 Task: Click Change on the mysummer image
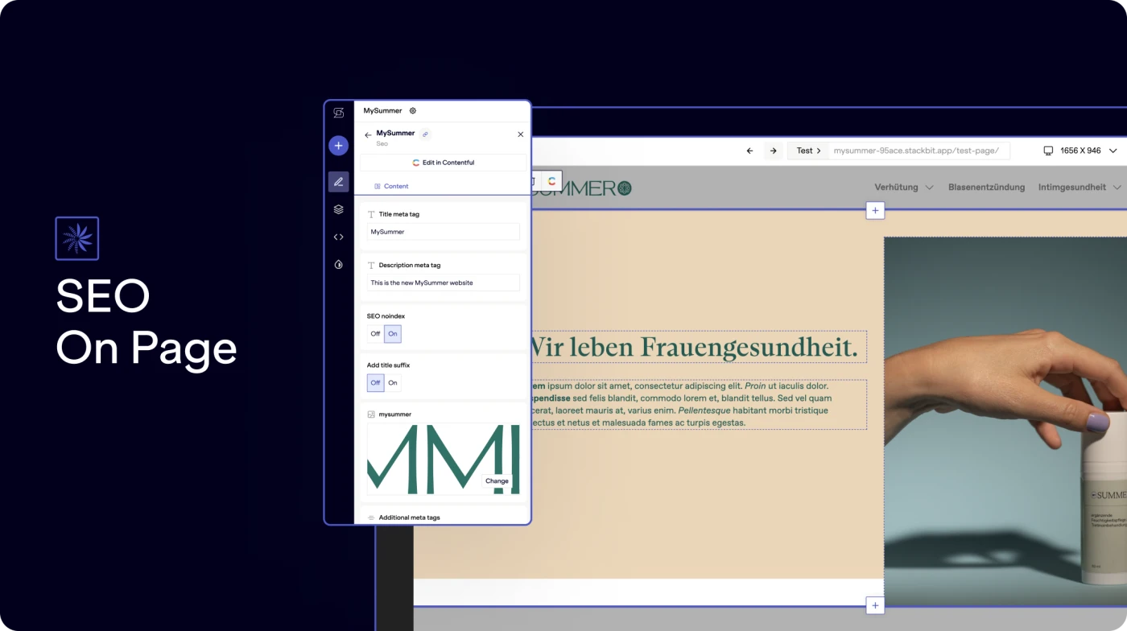(497, 481)
